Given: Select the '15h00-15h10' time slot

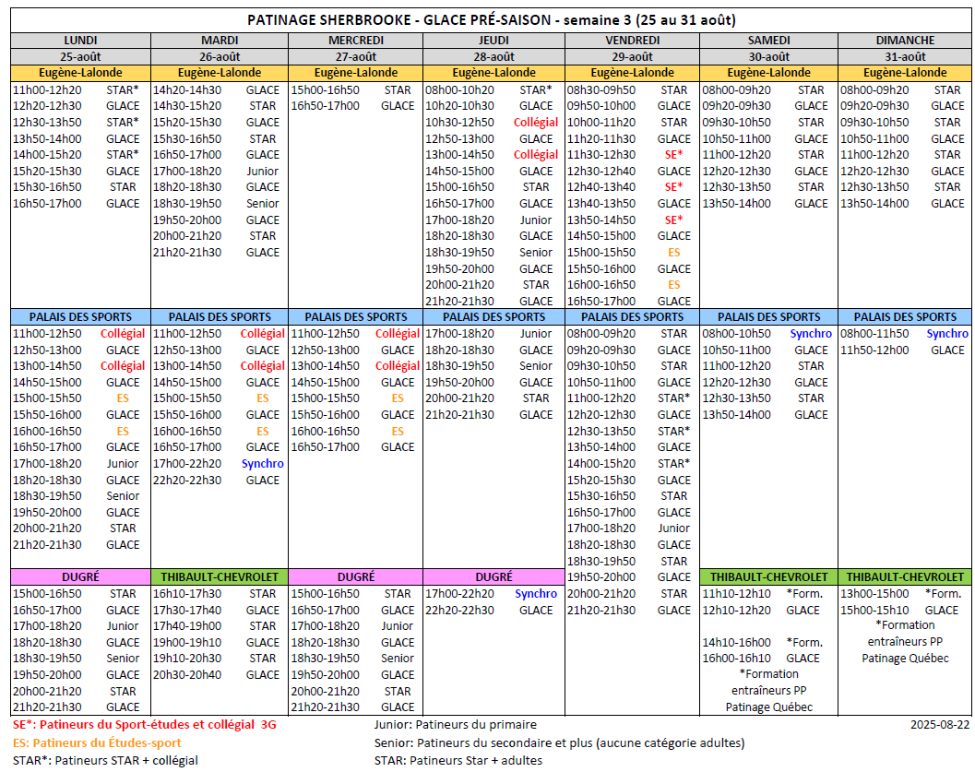Looking at the screenshot, I should [x=874, y=611].
